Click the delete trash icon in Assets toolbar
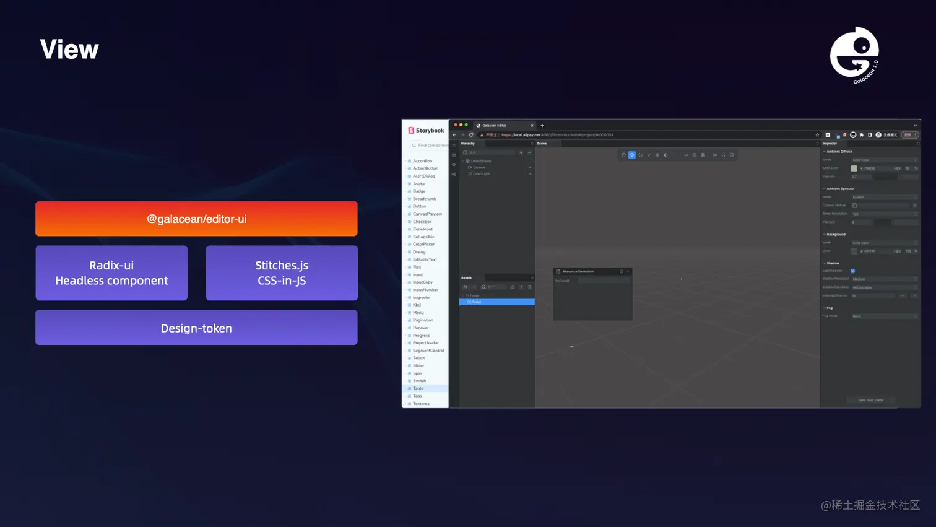936x527 pixels. [529, 287]
